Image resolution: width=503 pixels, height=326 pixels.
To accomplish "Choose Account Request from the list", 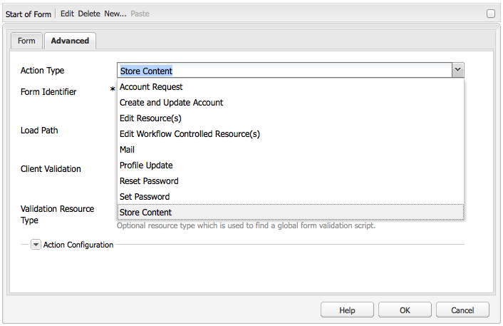I will (x=151, y=87).
